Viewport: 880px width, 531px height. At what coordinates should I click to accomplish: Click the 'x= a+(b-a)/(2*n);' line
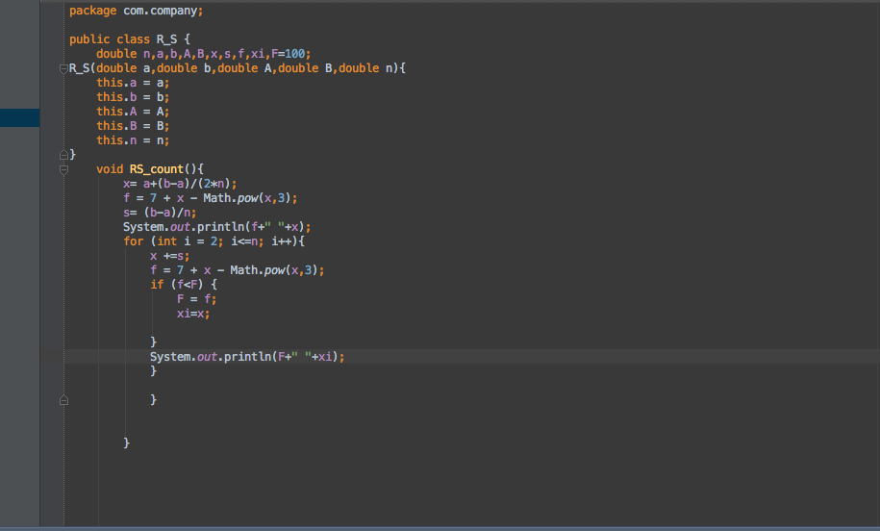(x=180, y=184)
